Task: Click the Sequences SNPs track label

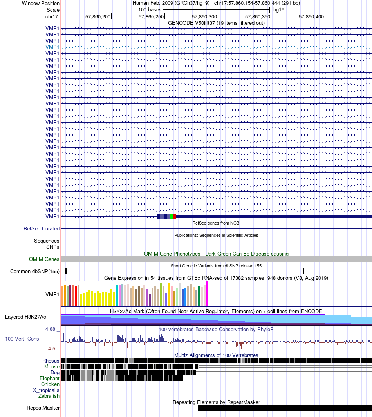Action: point(47,244)
